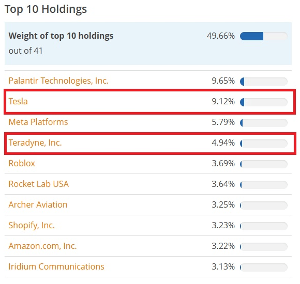Click the Teradyne 4.94% weight bar
This screenshot has height=284, width=300.
point(264,144)
